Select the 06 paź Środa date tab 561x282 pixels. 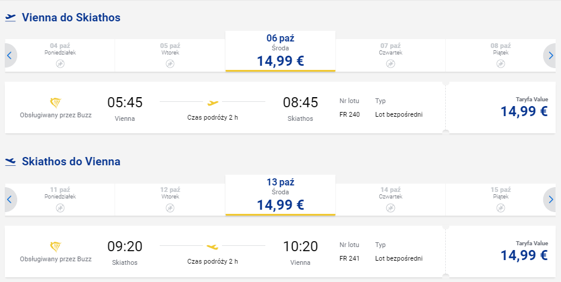pyautogui.click(x=280, y=52)
